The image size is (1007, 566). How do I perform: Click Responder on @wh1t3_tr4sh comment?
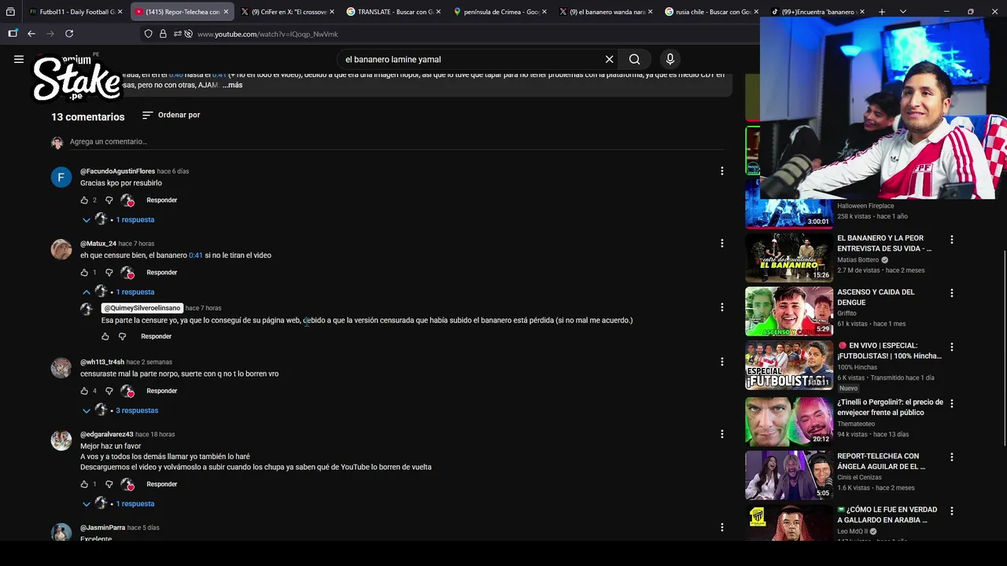(161, 391)
